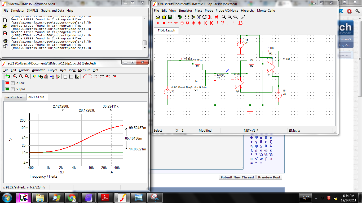
Task: Click the Start button on taskbar
Action: tap(7, 198)
